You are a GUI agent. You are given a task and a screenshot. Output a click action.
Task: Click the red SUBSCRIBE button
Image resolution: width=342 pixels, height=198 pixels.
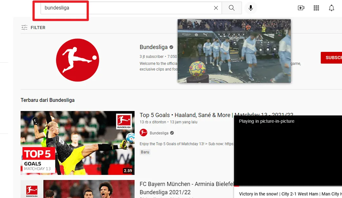click(x=331, y=58)
